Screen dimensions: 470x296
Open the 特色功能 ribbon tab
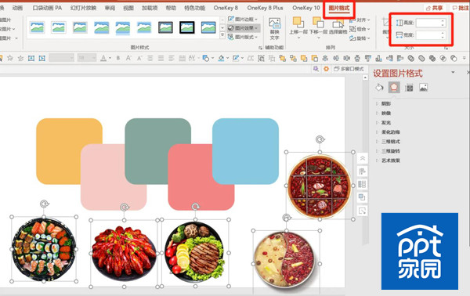click(x=194, y=8)
